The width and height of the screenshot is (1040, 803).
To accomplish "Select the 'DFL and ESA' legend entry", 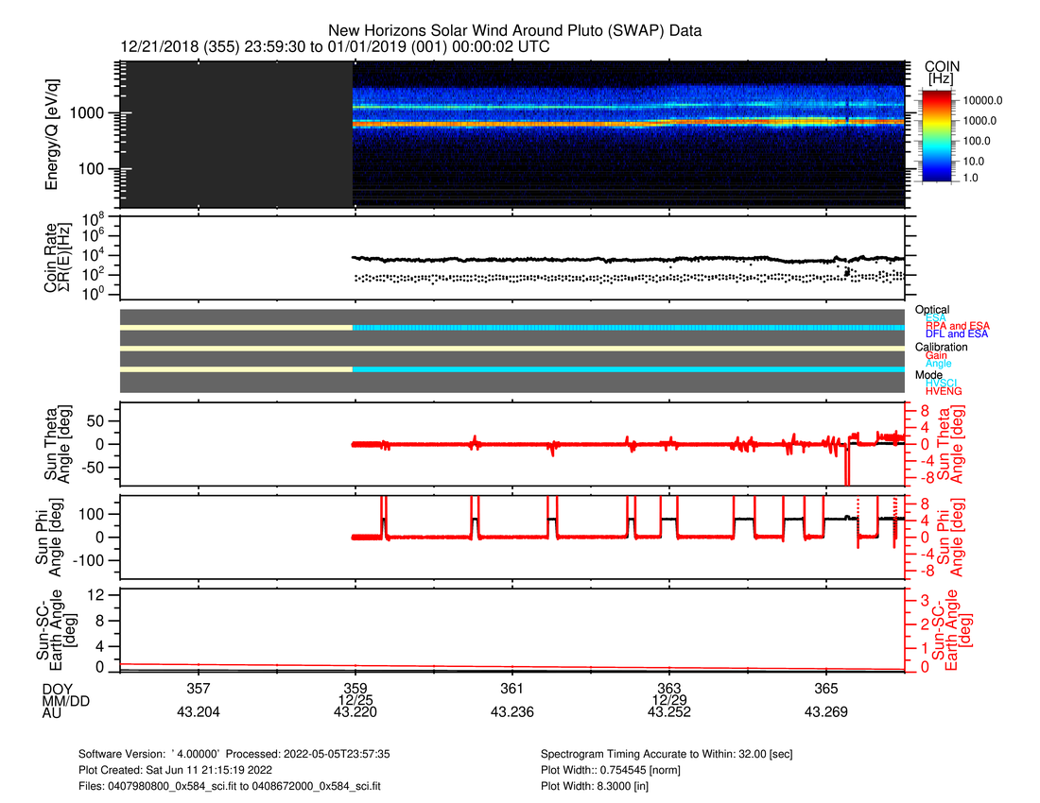I will (x=957, y=334).
